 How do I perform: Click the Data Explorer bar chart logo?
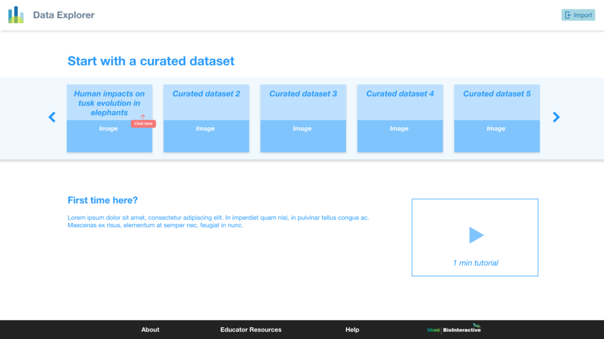tap(16, 15)
